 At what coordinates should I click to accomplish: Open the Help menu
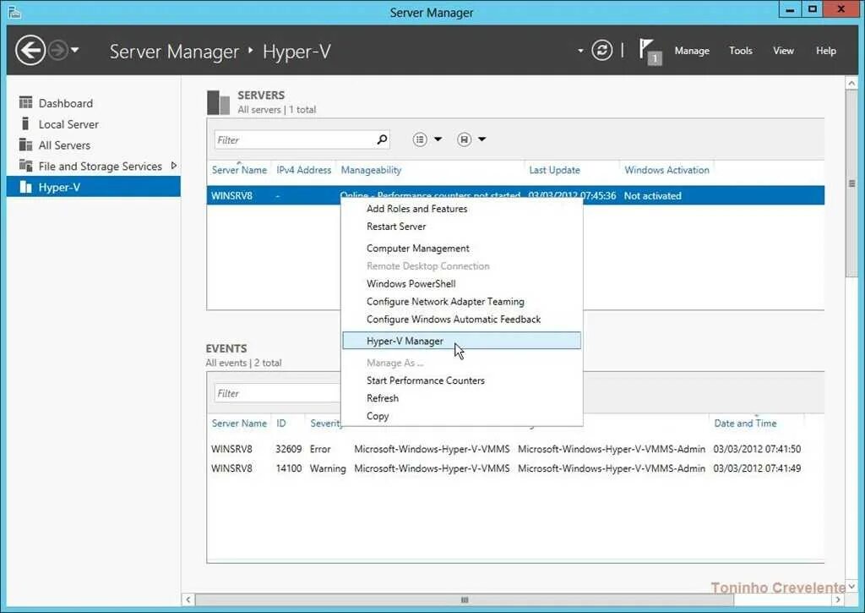(x=826, y=51)
